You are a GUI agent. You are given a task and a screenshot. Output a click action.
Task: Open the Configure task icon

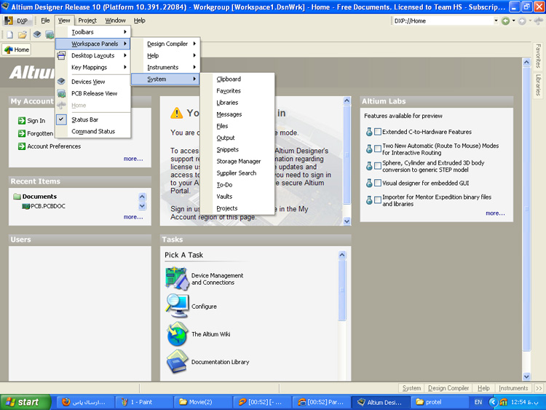pos(177,305)
